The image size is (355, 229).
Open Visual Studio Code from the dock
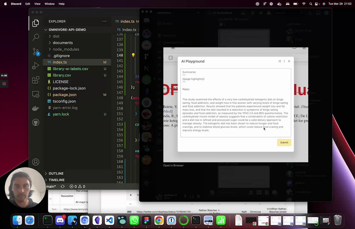coord(110,220)
